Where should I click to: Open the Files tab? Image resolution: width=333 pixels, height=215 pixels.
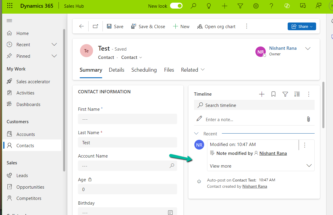click(169, 70)
